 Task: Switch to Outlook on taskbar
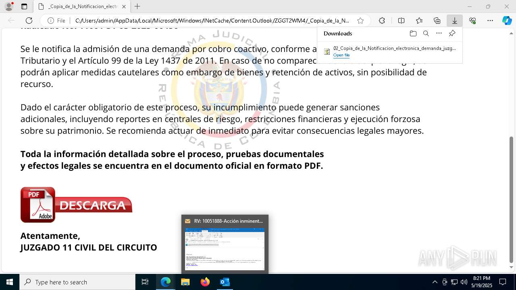225,282
